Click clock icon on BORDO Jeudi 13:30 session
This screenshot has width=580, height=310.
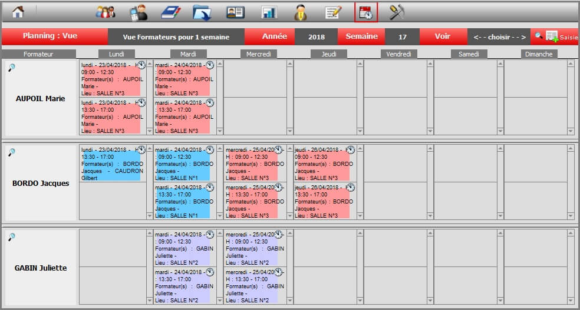(x=350, y=188)
